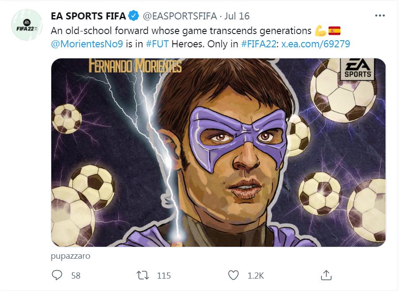Click the 1.2K likes count
405x291 pixels.
coord(256,276)
